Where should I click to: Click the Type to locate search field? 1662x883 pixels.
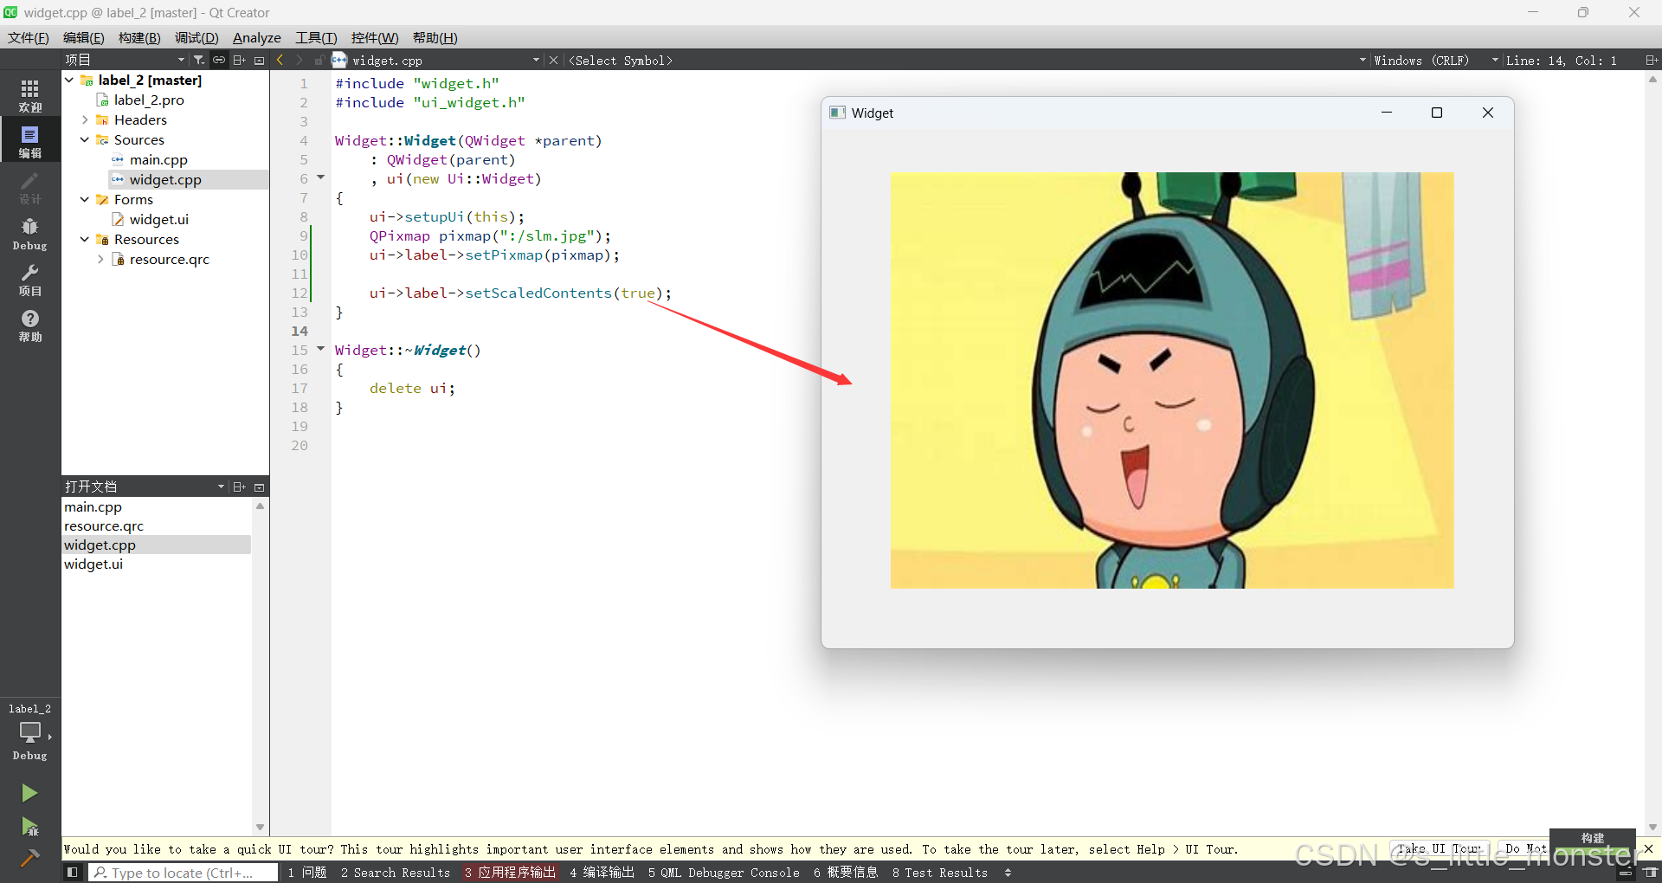point(183,873)
